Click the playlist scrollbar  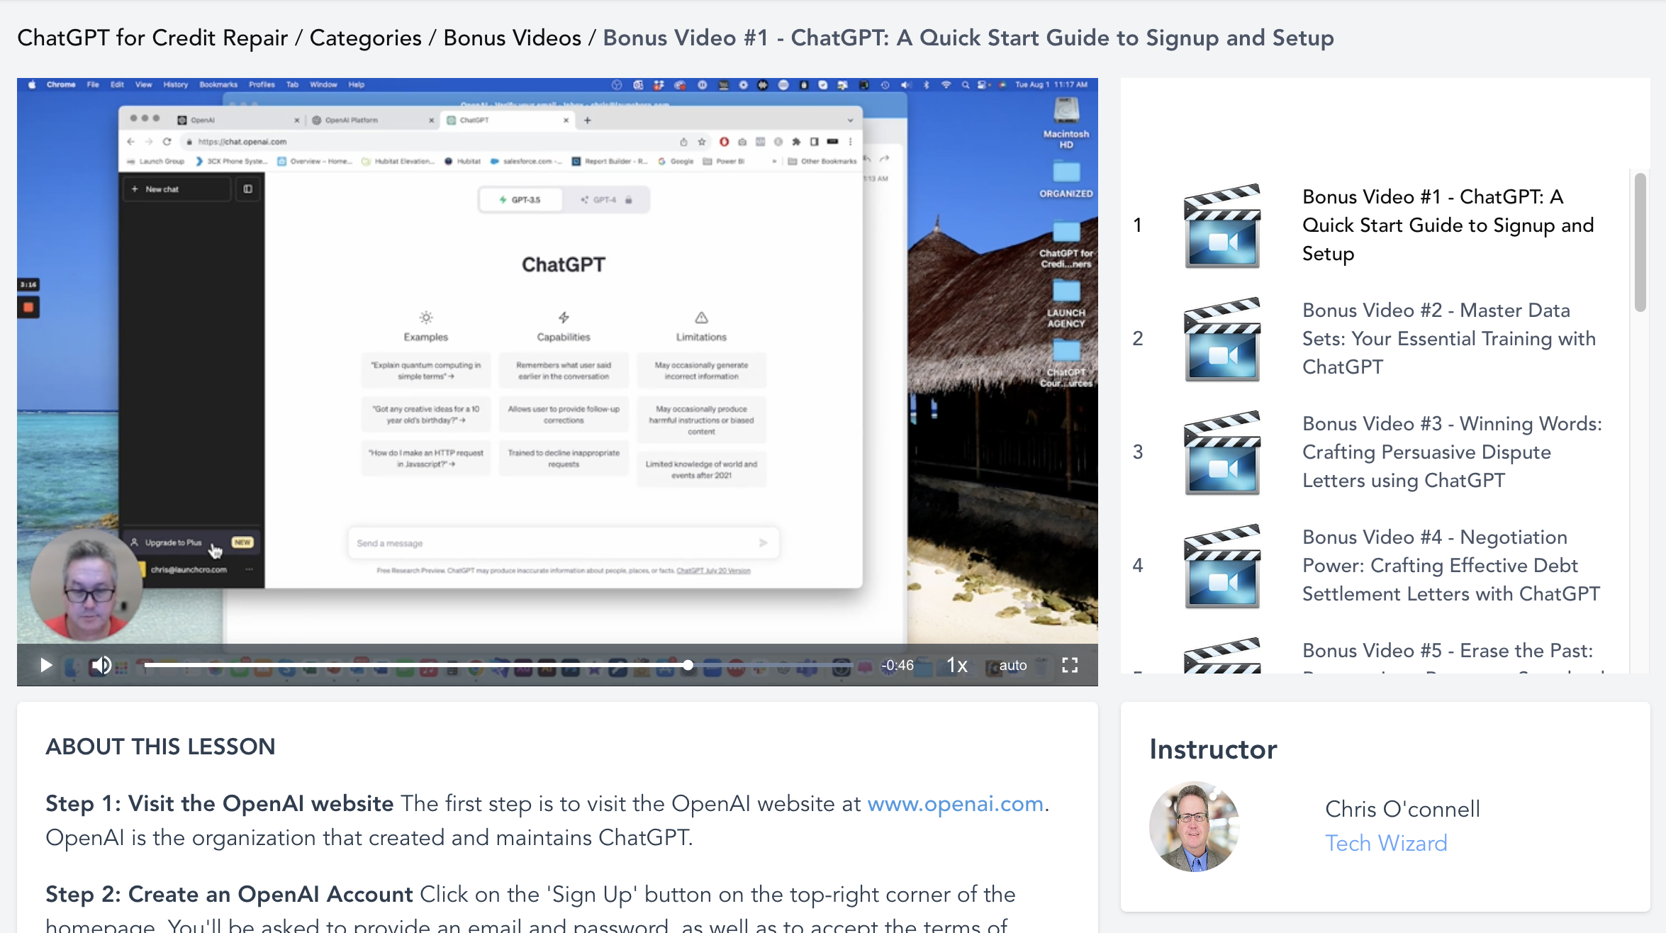point(1640,242)
